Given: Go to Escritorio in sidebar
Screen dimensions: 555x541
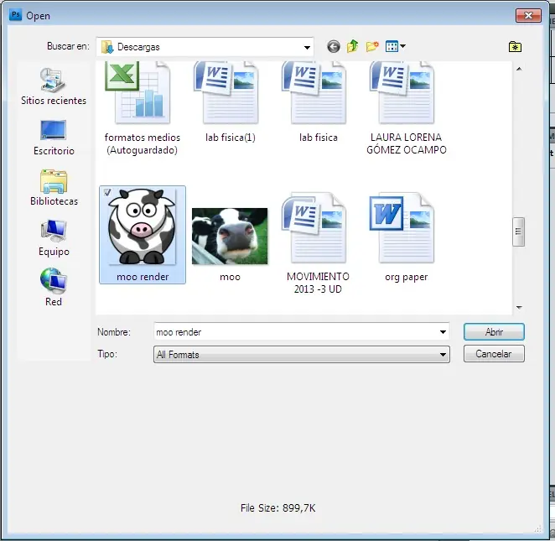Looking at the screenshot, I should click(x=54, y=138).
